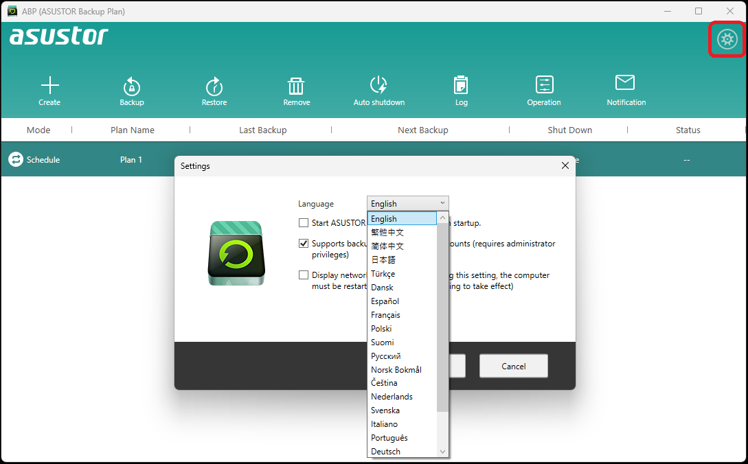Close the Settings dialog
The height and width of the screenshot is (464, 748).
pyautogui.click(x=565, y=165)
